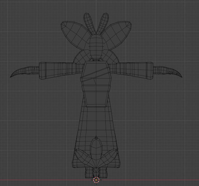Click the 3D cursor below the model's feet
This screenshot has height=186, width=199.
(96, 180)
